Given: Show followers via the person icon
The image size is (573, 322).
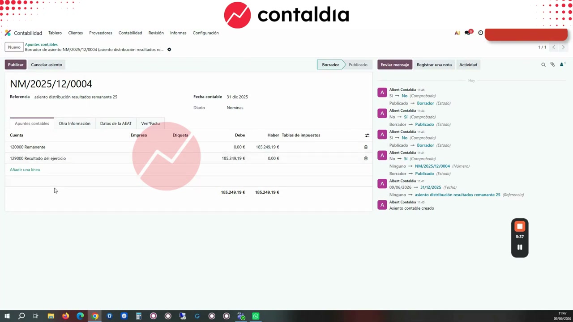Looking at the screenshot, I should pyautogui.click(x=562, y=64).
